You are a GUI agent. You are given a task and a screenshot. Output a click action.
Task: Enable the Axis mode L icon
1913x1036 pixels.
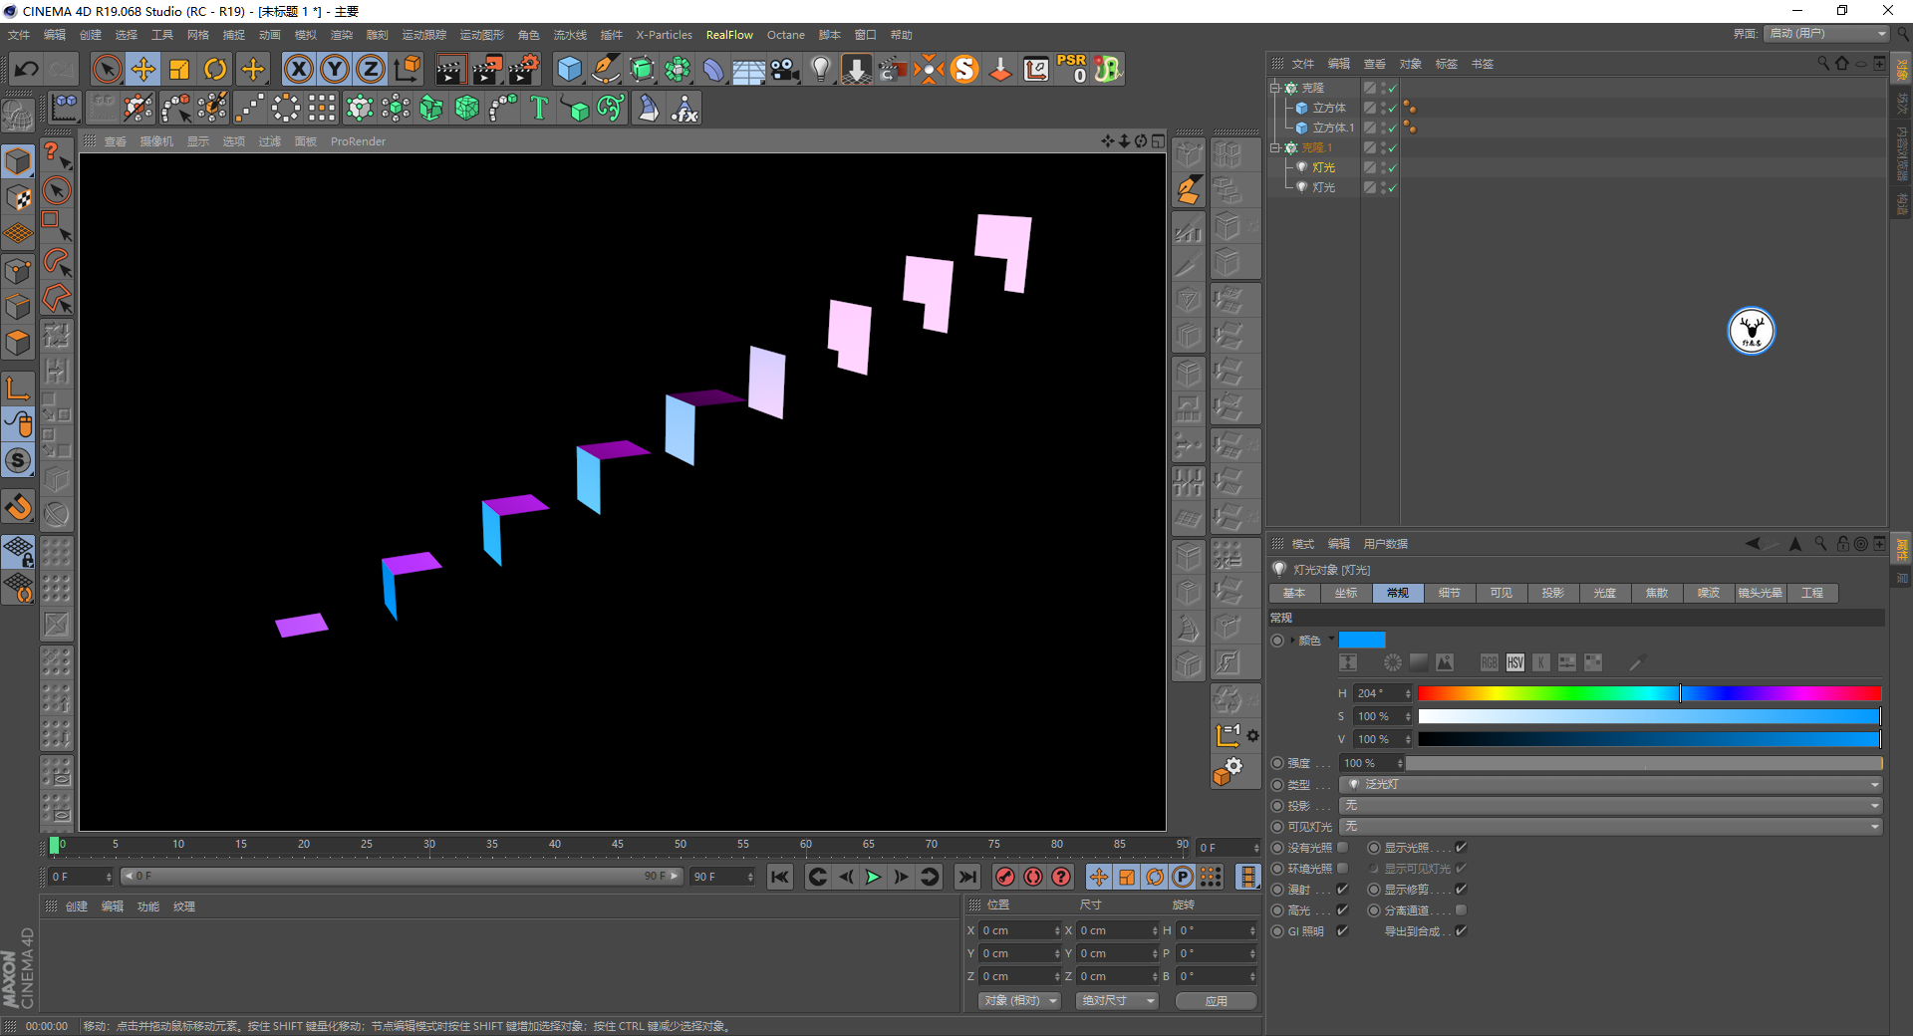18,388
